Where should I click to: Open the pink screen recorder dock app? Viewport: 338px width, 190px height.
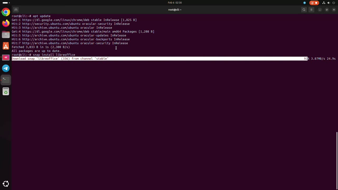6,57
